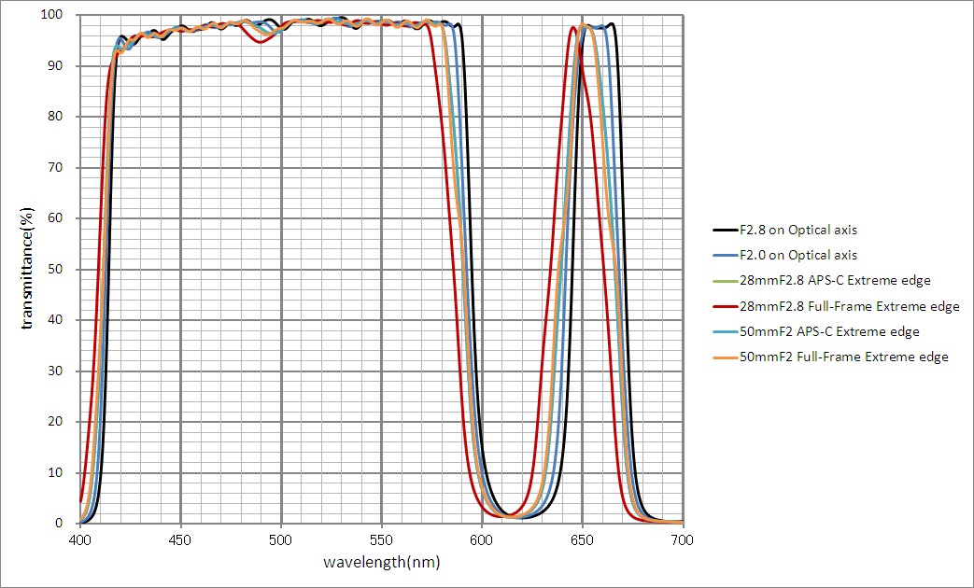Viewport: 974px width, 588px height.
Task: Click the 400 tick label on x-axis
Action: [x=80, y=540]
